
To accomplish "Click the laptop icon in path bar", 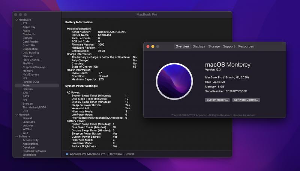I will pos(67,154).
